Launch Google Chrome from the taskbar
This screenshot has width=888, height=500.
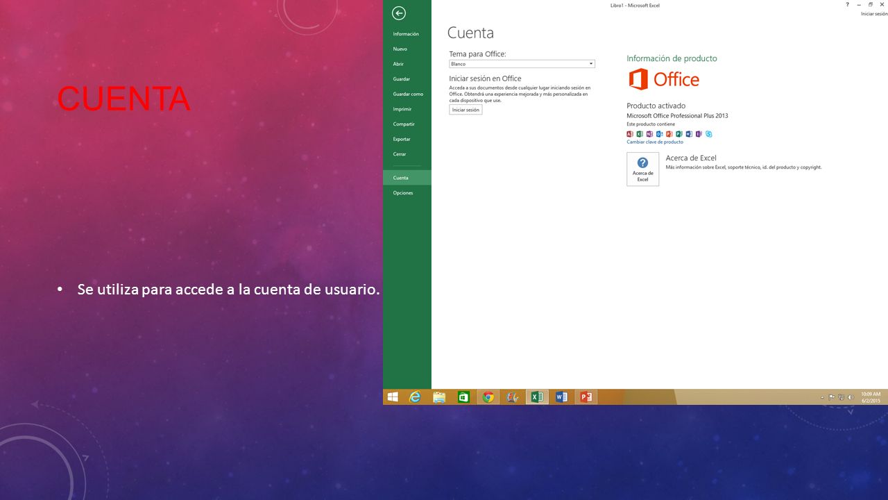pos(488,397)
